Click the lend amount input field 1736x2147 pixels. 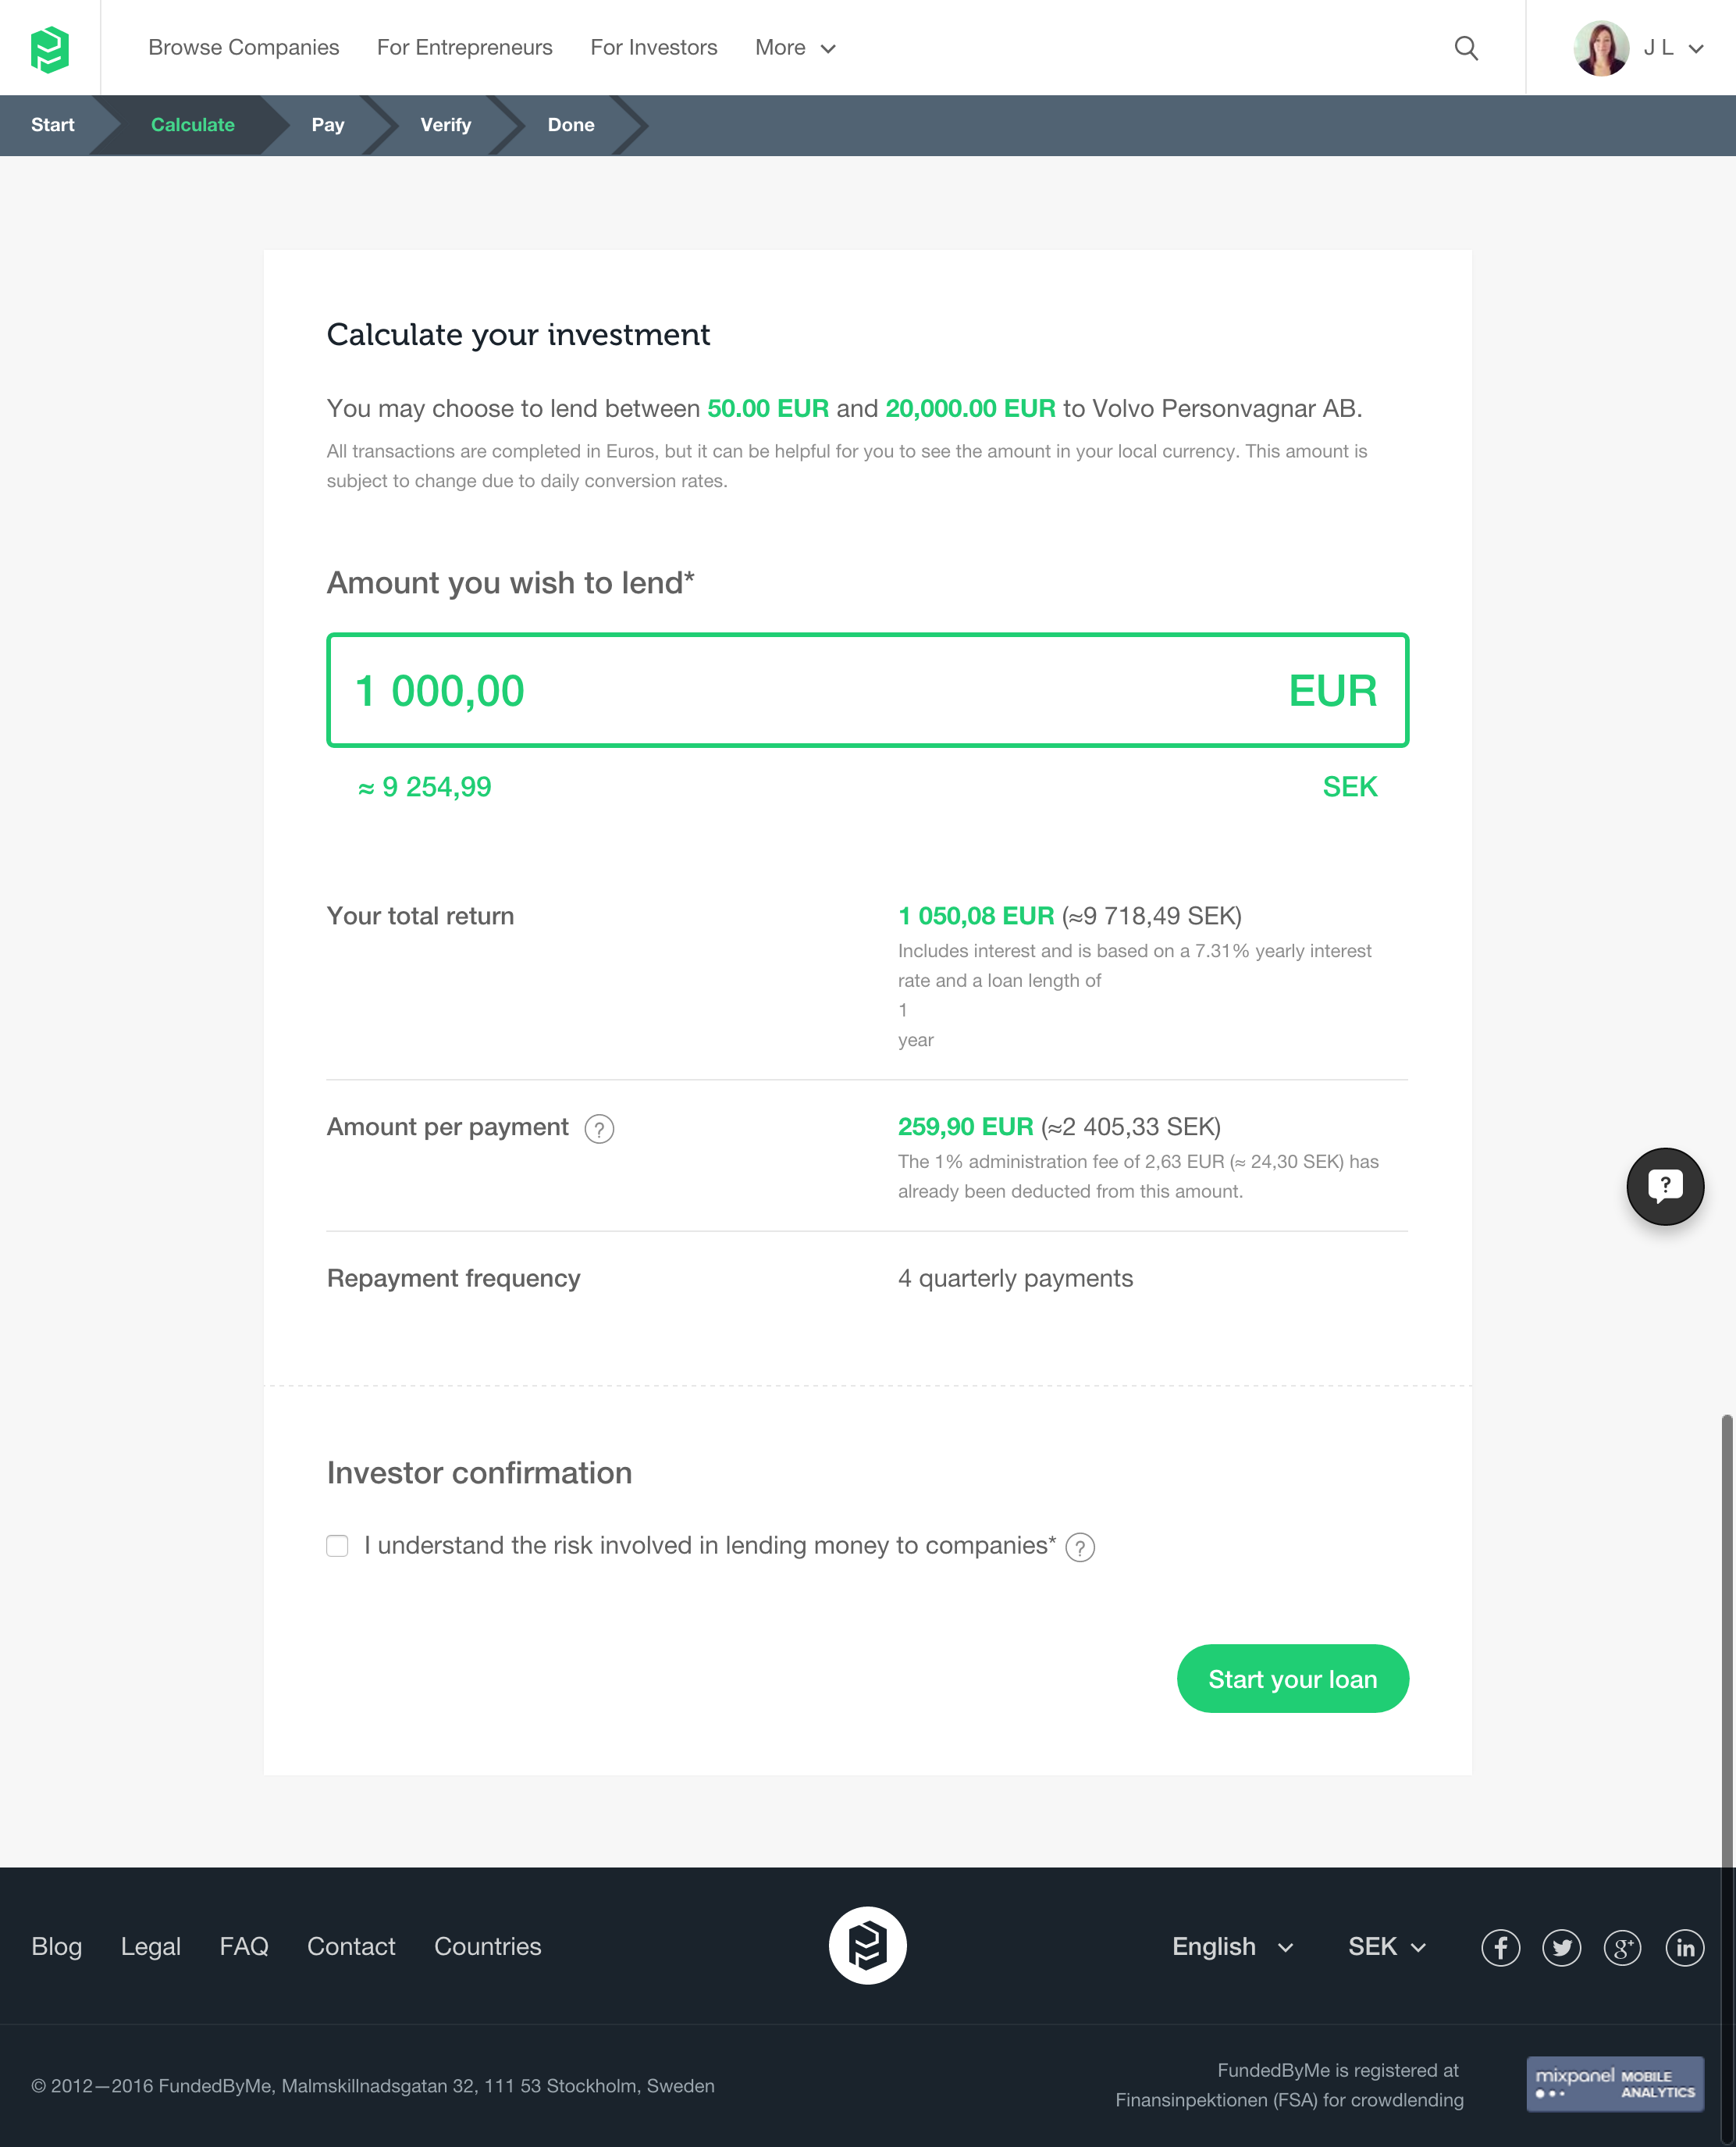(820, 690)
